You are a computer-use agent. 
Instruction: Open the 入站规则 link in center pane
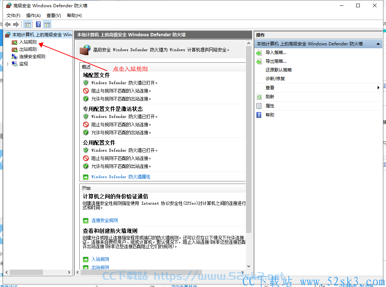point(100,259)
